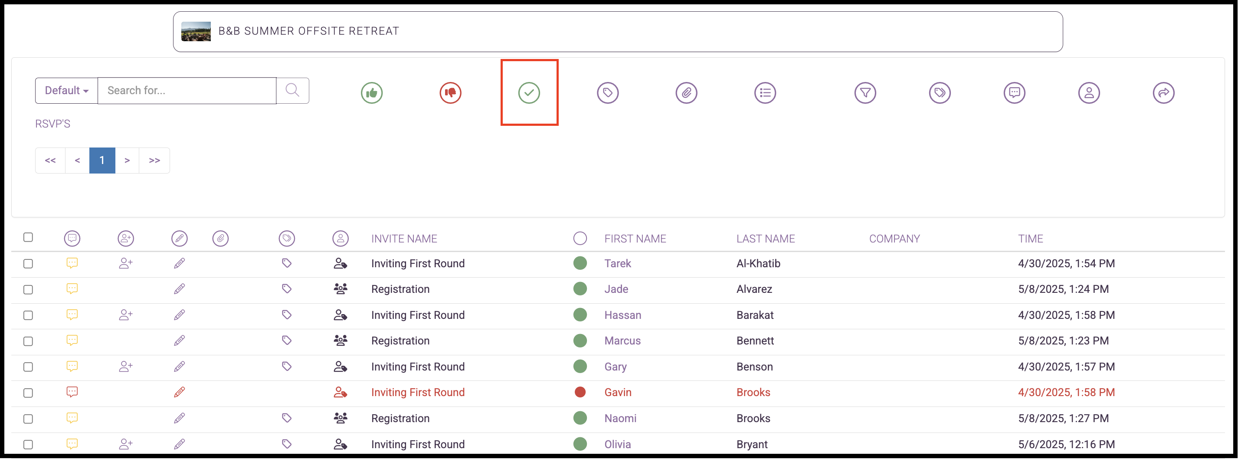Click the double tags toolbar icon

click(x=940, y=93)
